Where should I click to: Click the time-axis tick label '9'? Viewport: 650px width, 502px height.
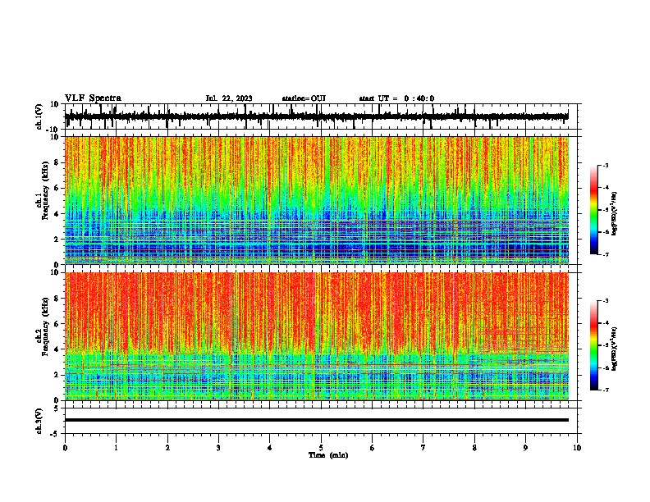[x=525, y=448]
